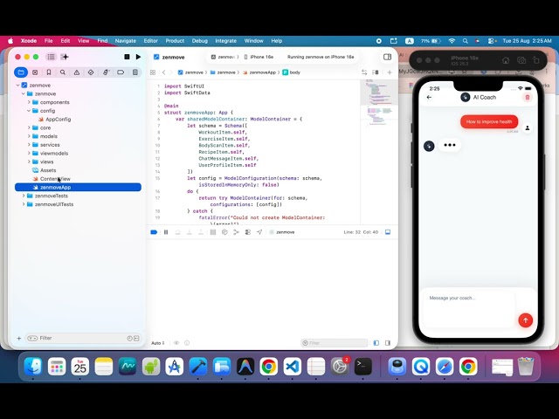Screen dimensions: 559x419
Task: Open the Find navigator magnifier
Action: click(63, 72)
